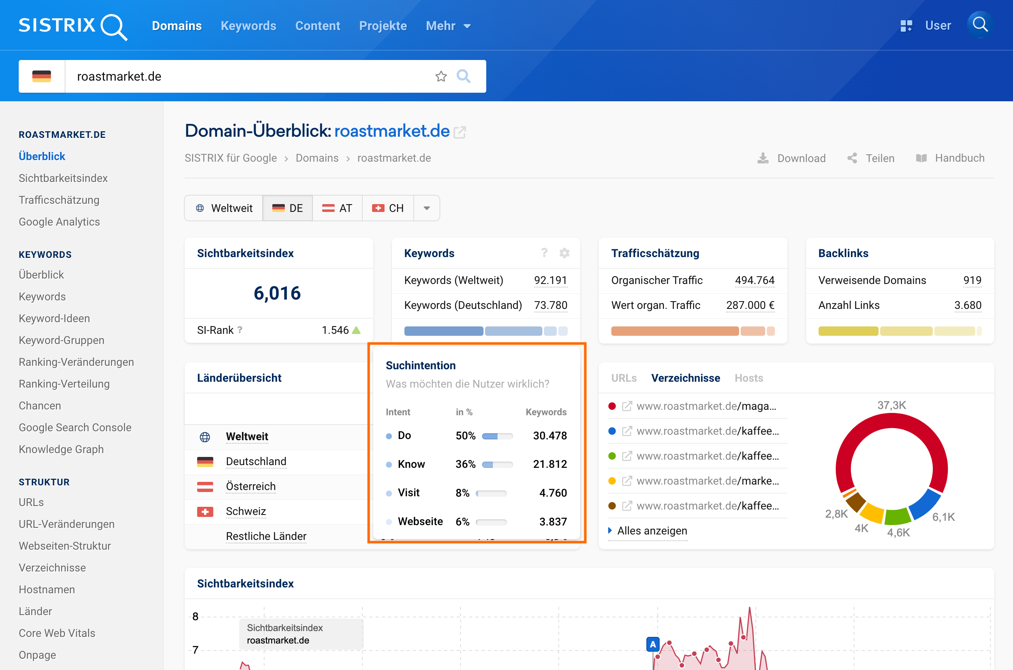Open roastmarket.de via external link icon beside title
This screenshot has width=1013, height=670.
click(460, 132)
